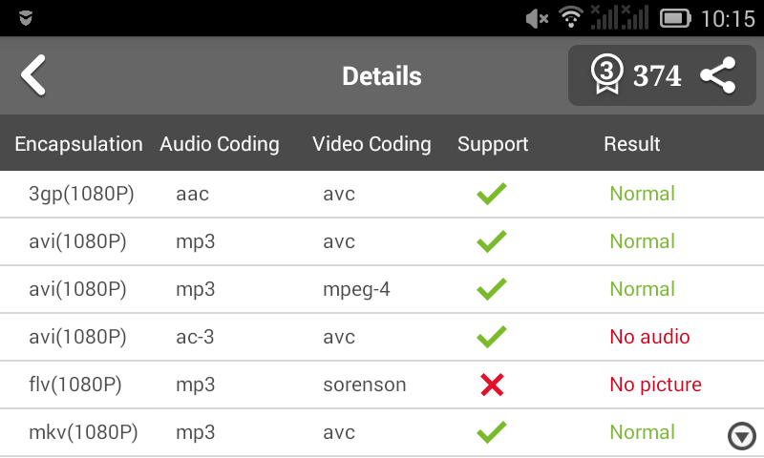Tap the green checkmark in the 3gp row

click(x=491, y=195)
